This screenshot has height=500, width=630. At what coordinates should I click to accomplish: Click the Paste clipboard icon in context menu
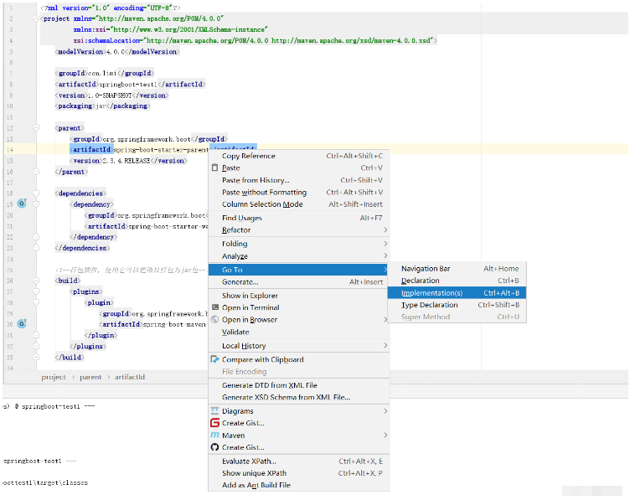tap(215, 168)
